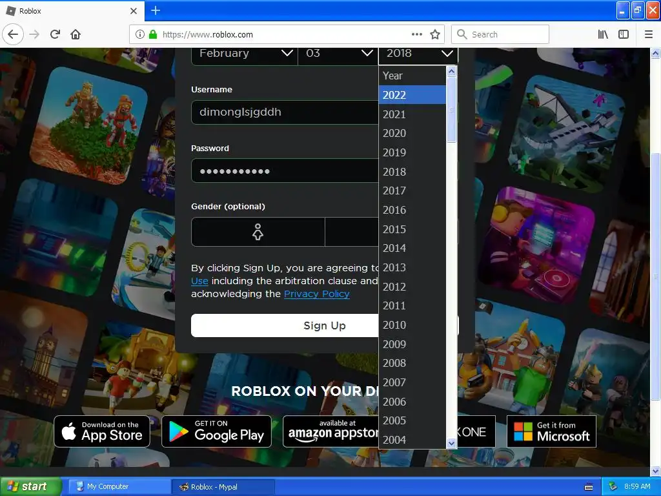The image size is (661, 496).
Task: Choose the 'Year' placeholder option
Action: coord(412,76)
